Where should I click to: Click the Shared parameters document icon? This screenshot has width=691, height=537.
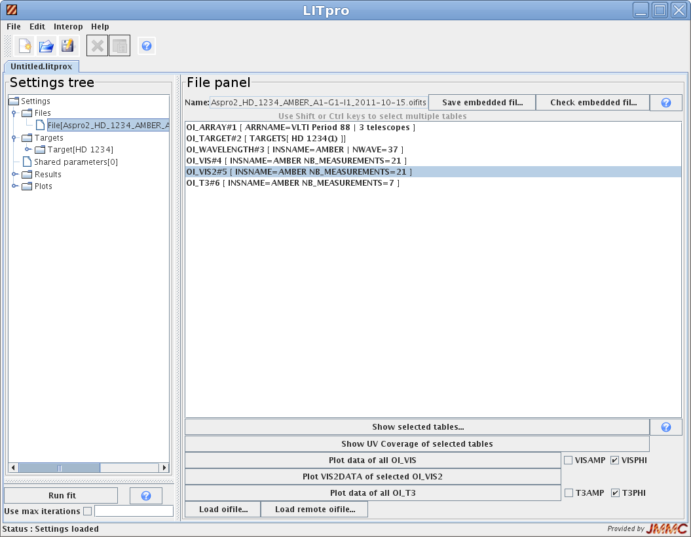28,162
